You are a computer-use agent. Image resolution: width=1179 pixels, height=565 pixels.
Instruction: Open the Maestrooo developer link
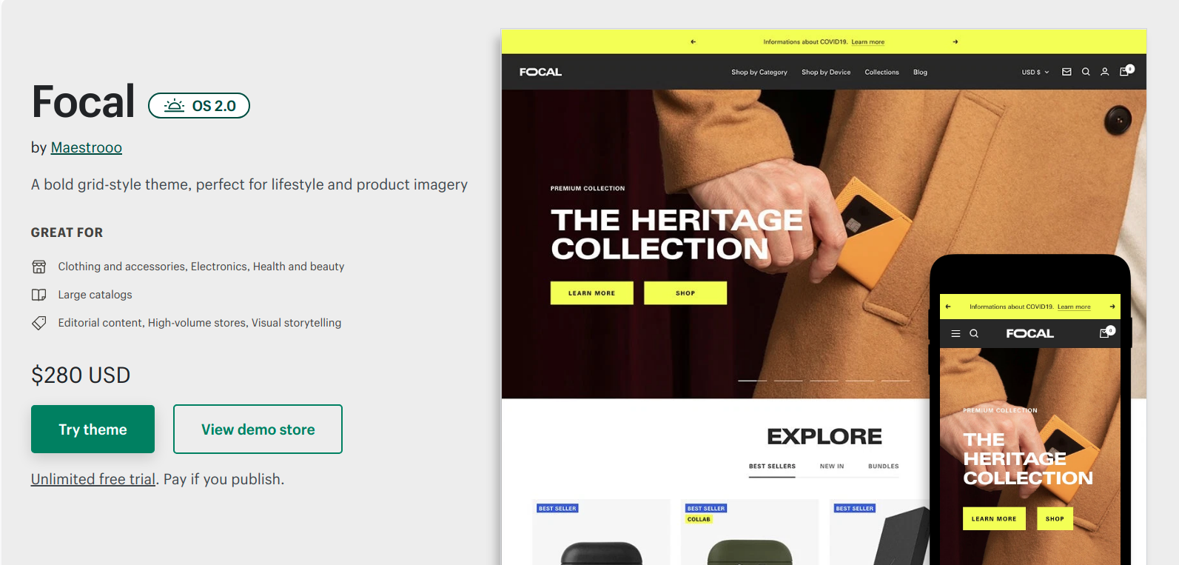pyautogui.click(x=86, y=147)
